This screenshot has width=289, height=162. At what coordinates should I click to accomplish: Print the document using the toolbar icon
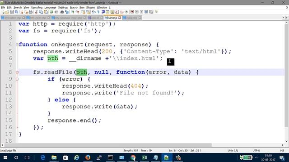(x=31, y=12)
